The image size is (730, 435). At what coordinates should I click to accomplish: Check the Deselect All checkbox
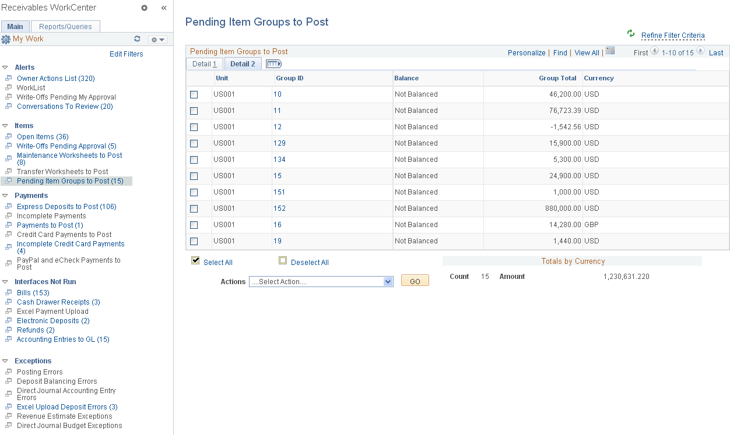coord(283,260)
